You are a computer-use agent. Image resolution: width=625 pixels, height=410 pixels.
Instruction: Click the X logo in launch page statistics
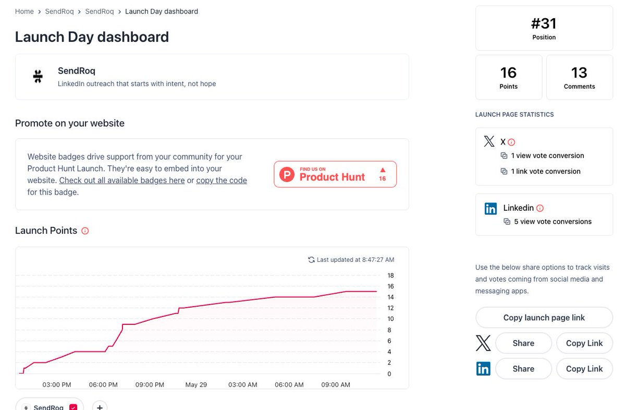tap(489, 141)
